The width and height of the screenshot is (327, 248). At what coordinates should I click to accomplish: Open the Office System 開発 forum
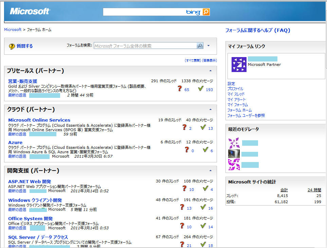[x=31, y=219]
